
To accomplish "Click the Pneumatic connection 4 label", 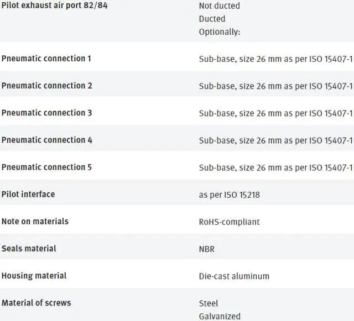I will (x=46, y=140).
